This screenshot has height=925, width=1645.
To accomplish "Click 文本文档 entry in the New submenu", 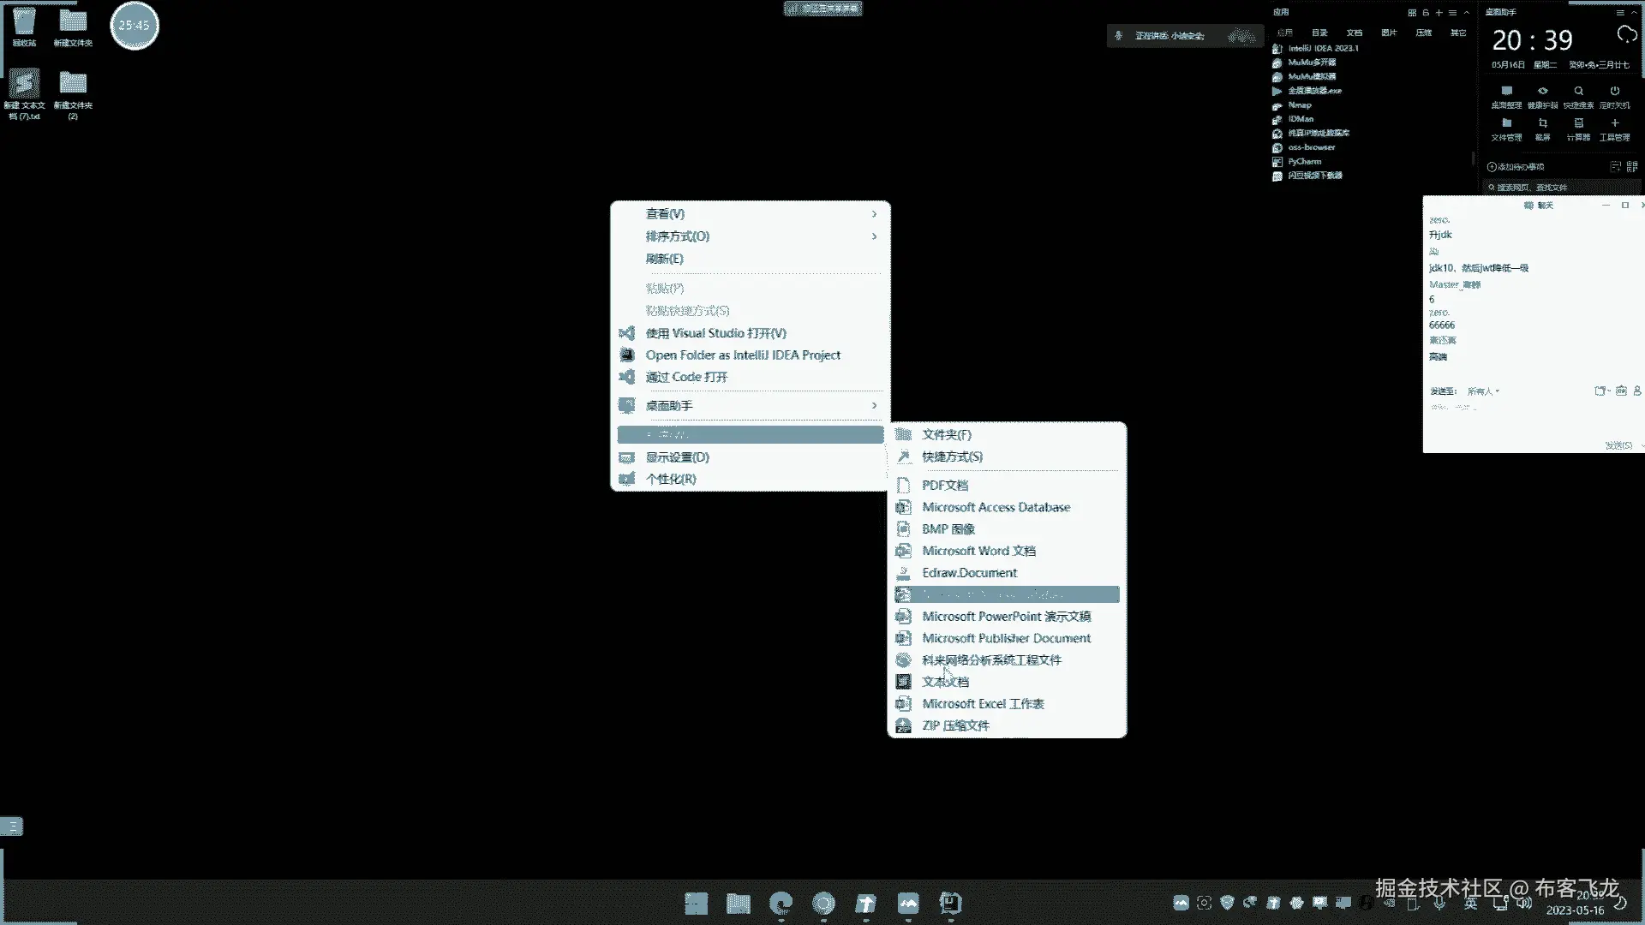I will (944, 682).
